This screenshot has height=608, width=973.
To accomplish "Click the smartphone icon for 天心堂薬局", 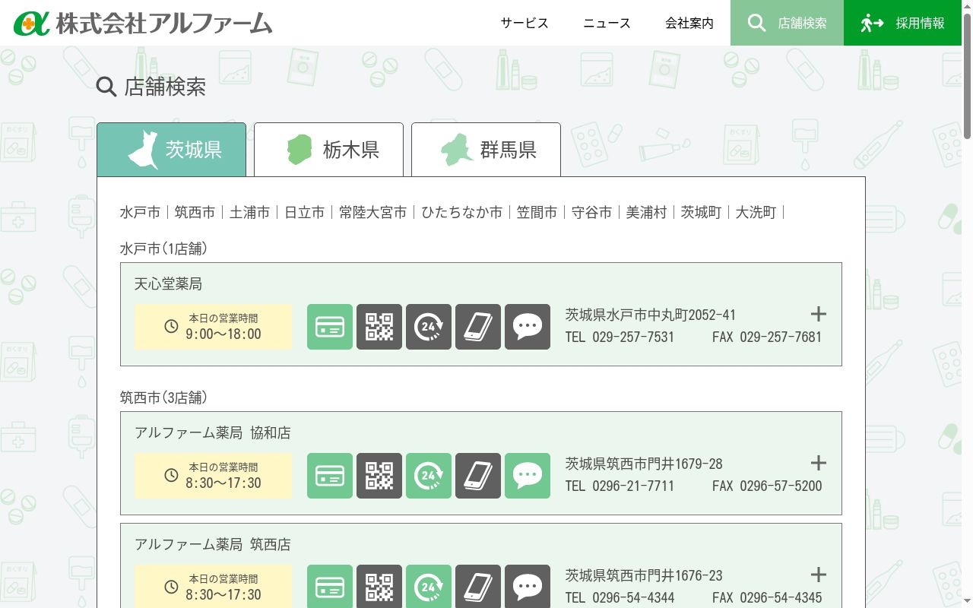I will pyautogui.click(x=478, y=327).
